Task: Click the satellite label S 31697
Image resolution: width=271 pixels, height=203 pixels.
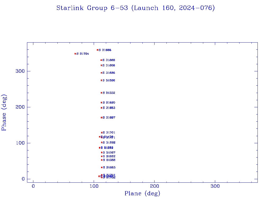Action: [109, 118]
